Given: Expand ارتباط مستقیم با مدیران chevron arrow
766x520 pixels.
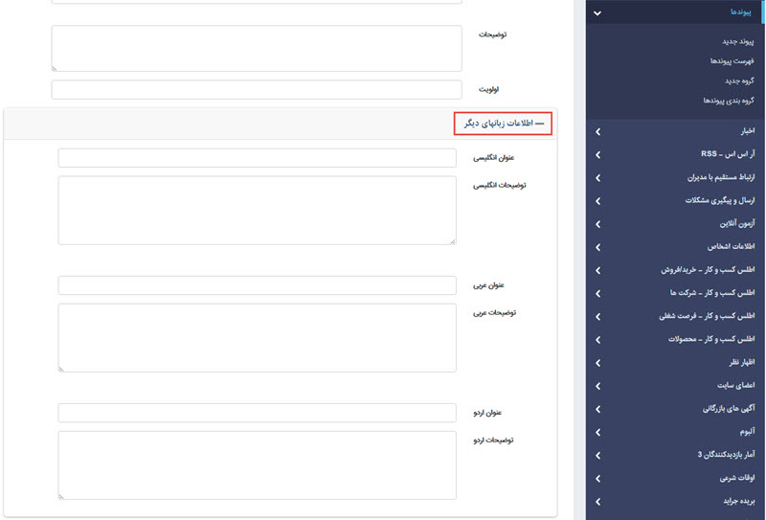Looking at the screenshot, I should pyautogui.click(x=597, y=177).
